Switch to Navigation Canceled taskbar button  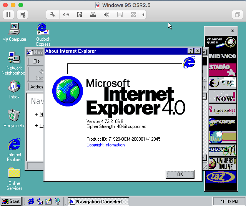click(x=98, y=201)
